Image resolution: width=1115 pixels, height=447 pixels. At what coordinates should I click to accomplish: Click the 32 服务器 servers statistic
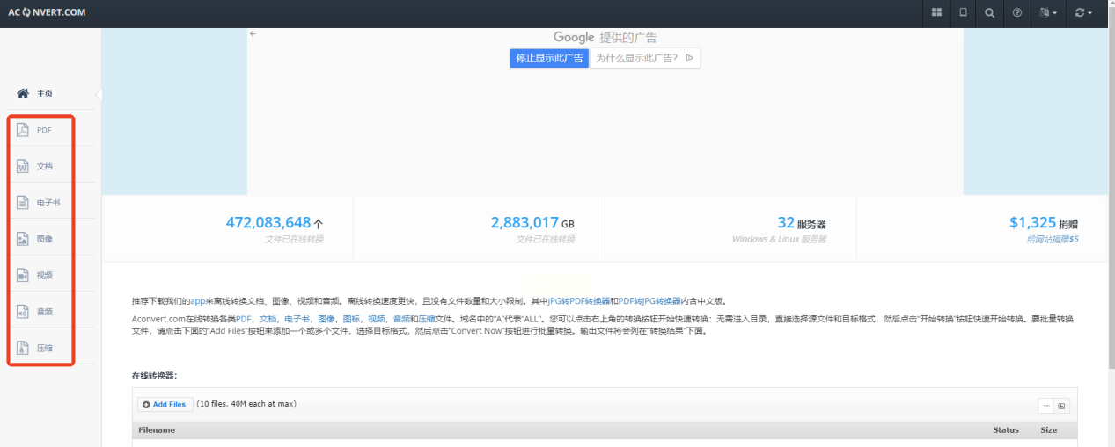click(802, 223)
